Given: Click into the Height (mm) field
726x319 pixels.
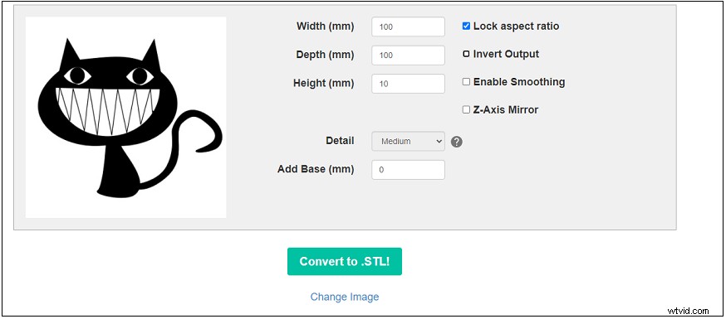Looking at the screenshot, I should pos(409,84).
